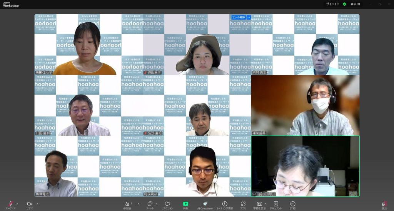Click the name label on the active speaker tile
The image size is (394, 211).
[x=264, y=194]
